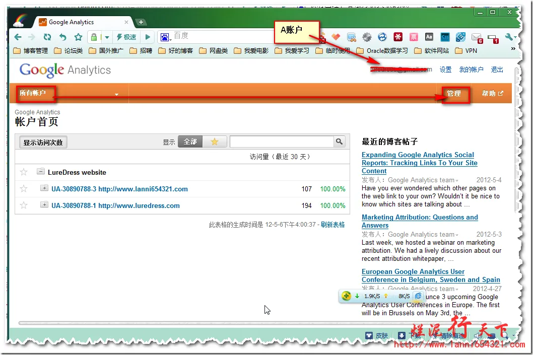Open a new tab with the plus button
This screenshot has height=355, width=533.
(141, 23)
